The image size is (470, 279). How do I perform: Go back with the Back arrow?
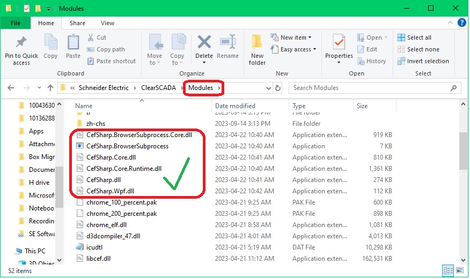tap(11, 88)
